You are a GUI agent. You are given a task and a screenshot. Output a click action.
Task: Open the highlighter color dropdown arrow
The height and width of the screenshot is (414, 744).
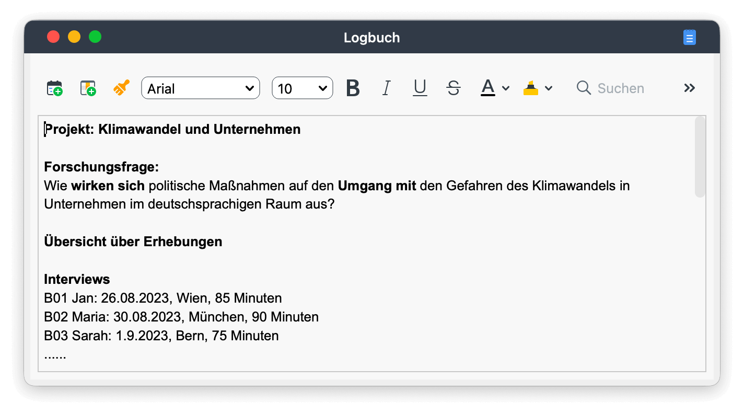(x=549, y=88)
